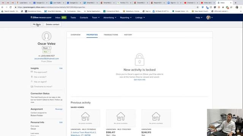Reload the page with the refresh icon
The height and width of the screenshot is (136, 243).
[11, 7]
